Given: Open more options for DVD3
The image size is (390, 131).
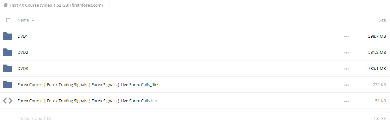Looking at the screenshot, I should (x=346, y=69).
